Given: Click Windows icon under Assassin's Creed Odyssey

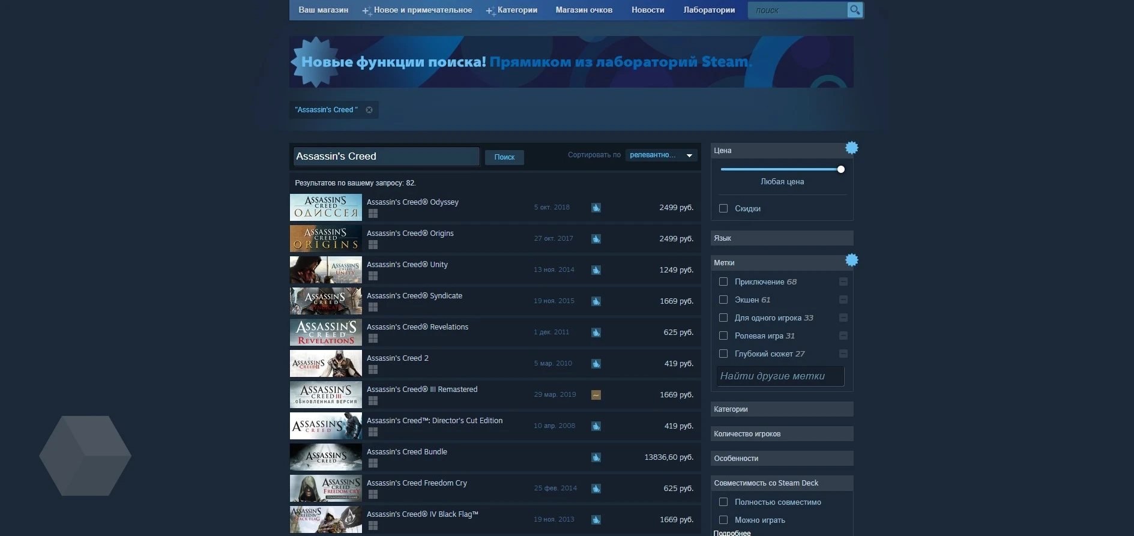Looking at the screenshot, I should 373,214.
